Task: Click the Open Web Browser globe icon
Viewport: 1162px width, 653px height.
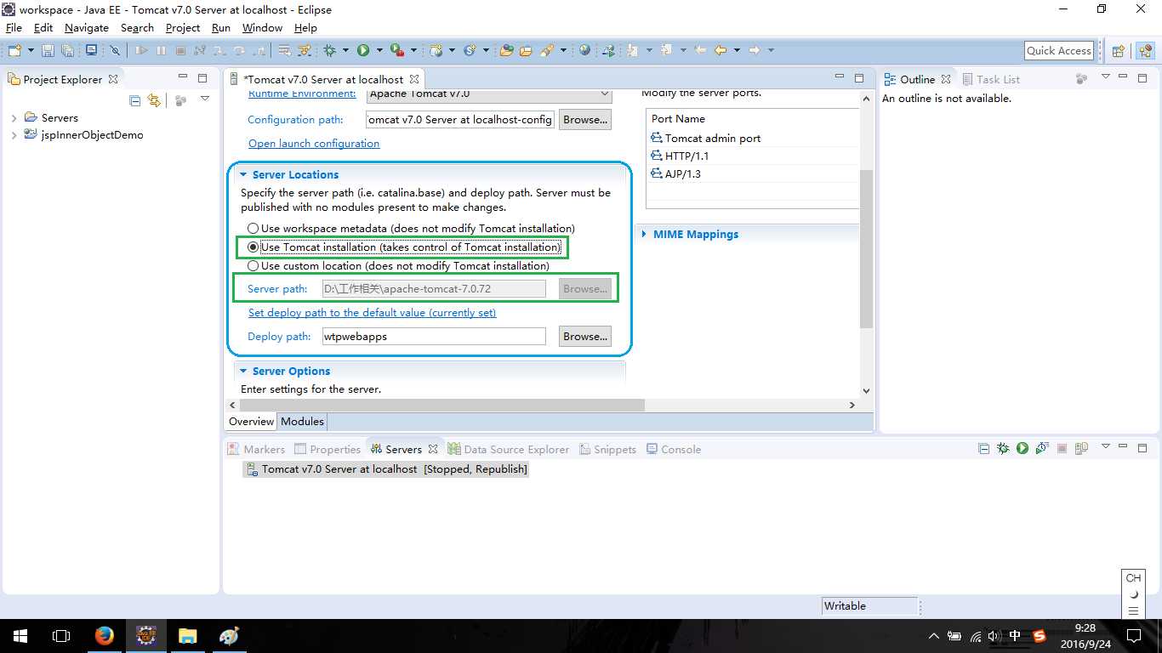Action: point(584,51)
